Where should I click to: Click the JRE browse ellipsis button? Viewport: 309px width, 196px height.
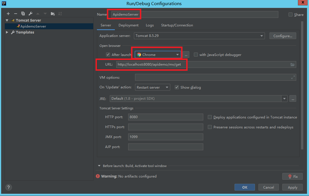point(293,99)
